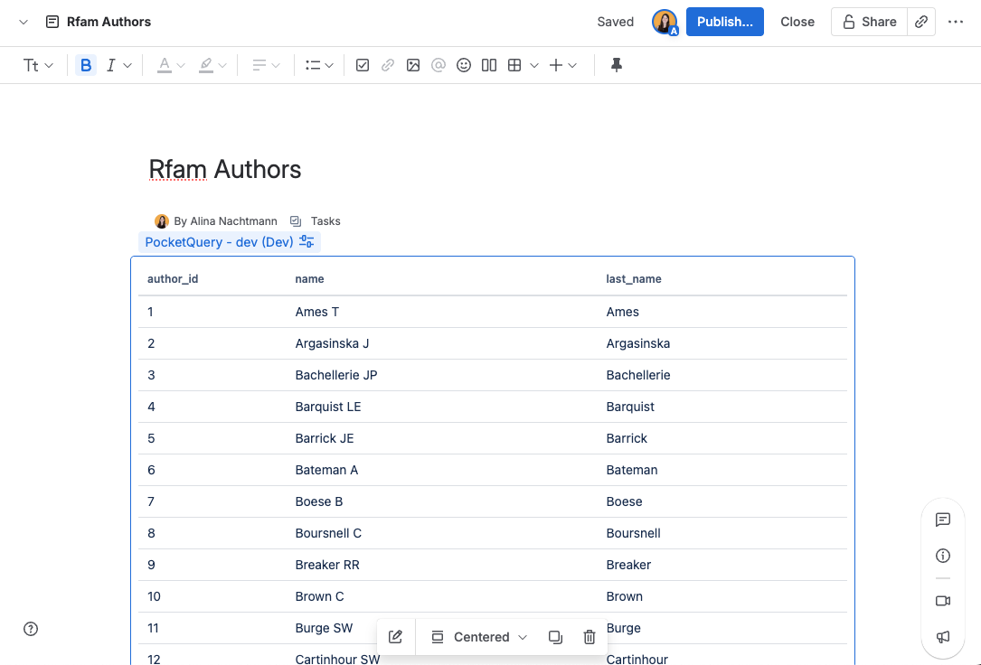
Task: Delete the table using the trash icon
Action: (589, 637)
